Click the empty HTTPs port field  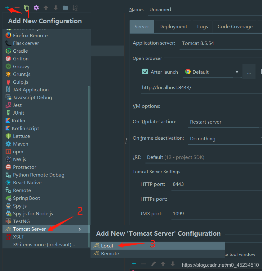(216, 199)
